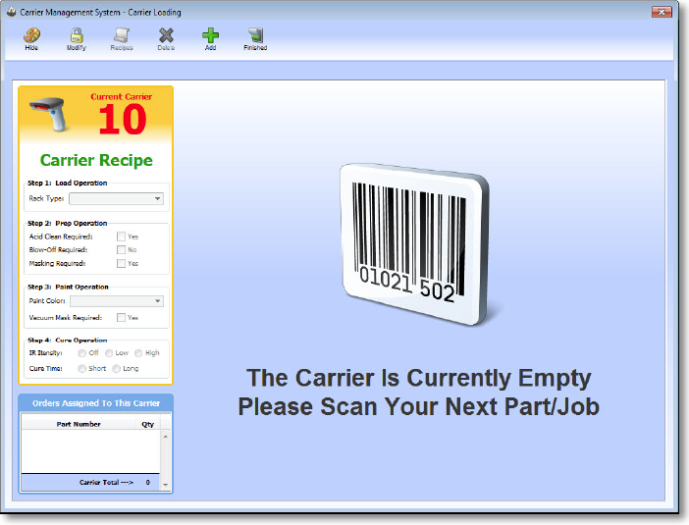Click Orders Assigned To This Carrier header
The image size is (689, 525).
tap(96, 403)
